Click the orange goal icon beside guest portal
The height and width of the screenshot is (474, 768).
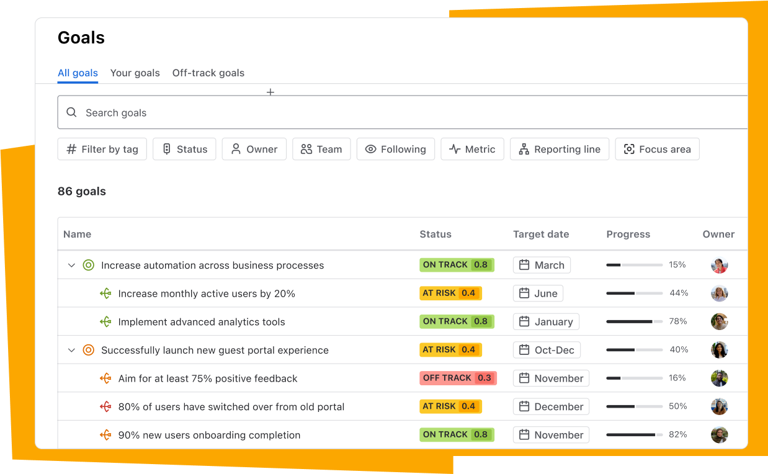[88, 350]
